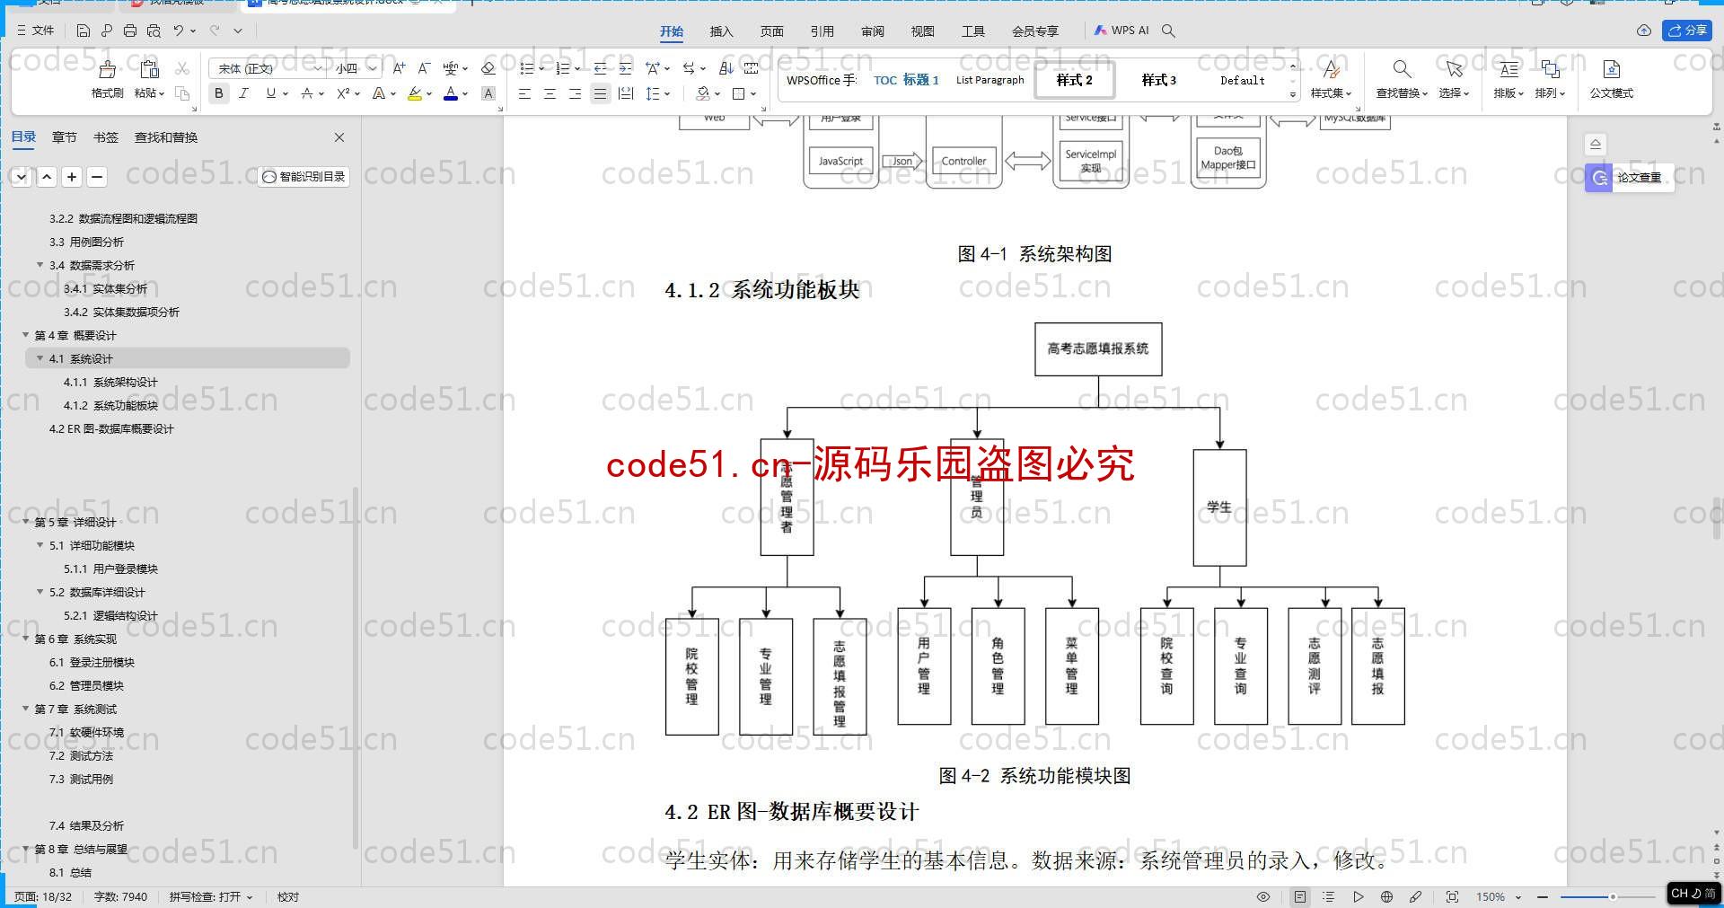The height and width of the screenshot is (908, 1724).
Task: Switch to web layout globe view
Action: 1386,896
